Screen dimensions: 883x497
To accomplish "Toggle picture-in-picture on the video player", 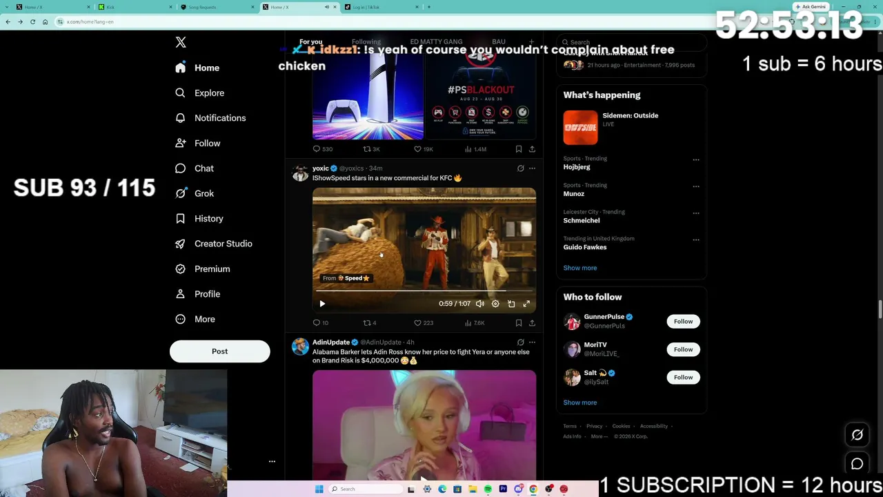I will 511,304.
